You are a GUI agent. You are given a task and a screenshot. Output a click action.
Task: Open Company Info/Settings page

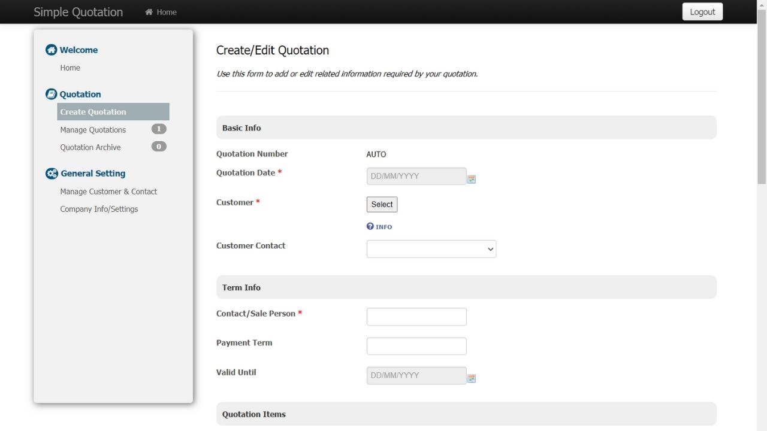click(x=99, y=209)
